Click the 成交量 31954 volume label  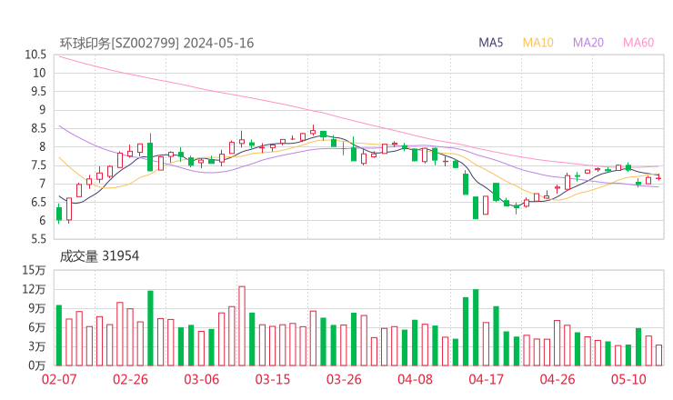99,256
